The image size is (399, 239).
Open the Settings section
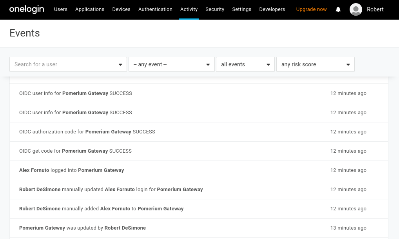pos(241,9)
